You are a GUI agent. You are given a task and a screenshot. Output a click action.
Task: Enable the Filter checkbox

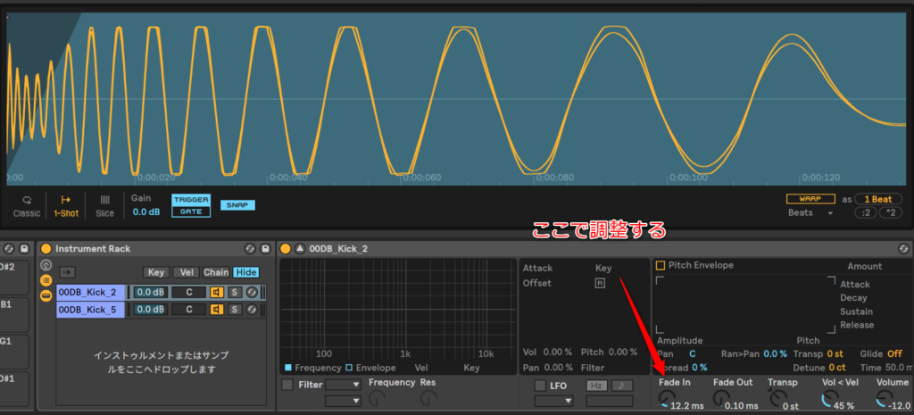[287, 385]
